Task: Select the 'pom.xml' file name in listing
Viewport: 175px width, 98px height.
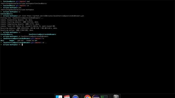Action: pyautogui.click(x=21, y=41)
